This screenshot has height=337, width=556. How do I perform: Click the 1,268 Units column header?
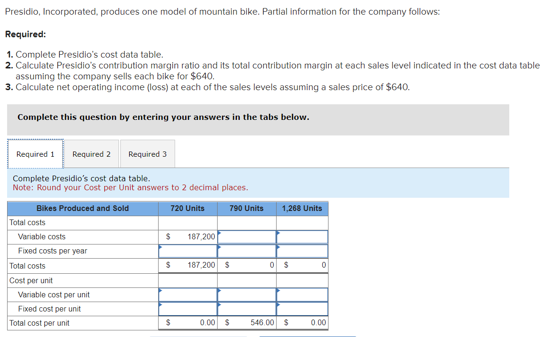tap(302, 209)
